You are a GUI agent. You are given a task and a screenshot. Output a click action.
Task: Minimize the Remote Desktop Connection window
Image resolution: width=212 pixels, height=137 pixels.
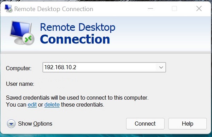point(151,8)
